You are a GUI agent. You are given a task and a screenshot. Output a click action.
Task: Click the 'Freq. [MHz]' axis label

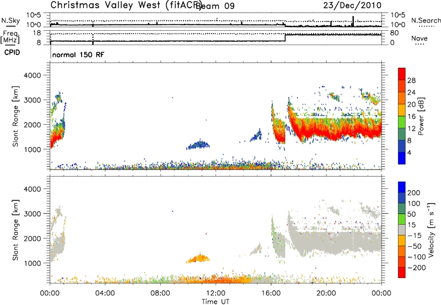(10, 37)
